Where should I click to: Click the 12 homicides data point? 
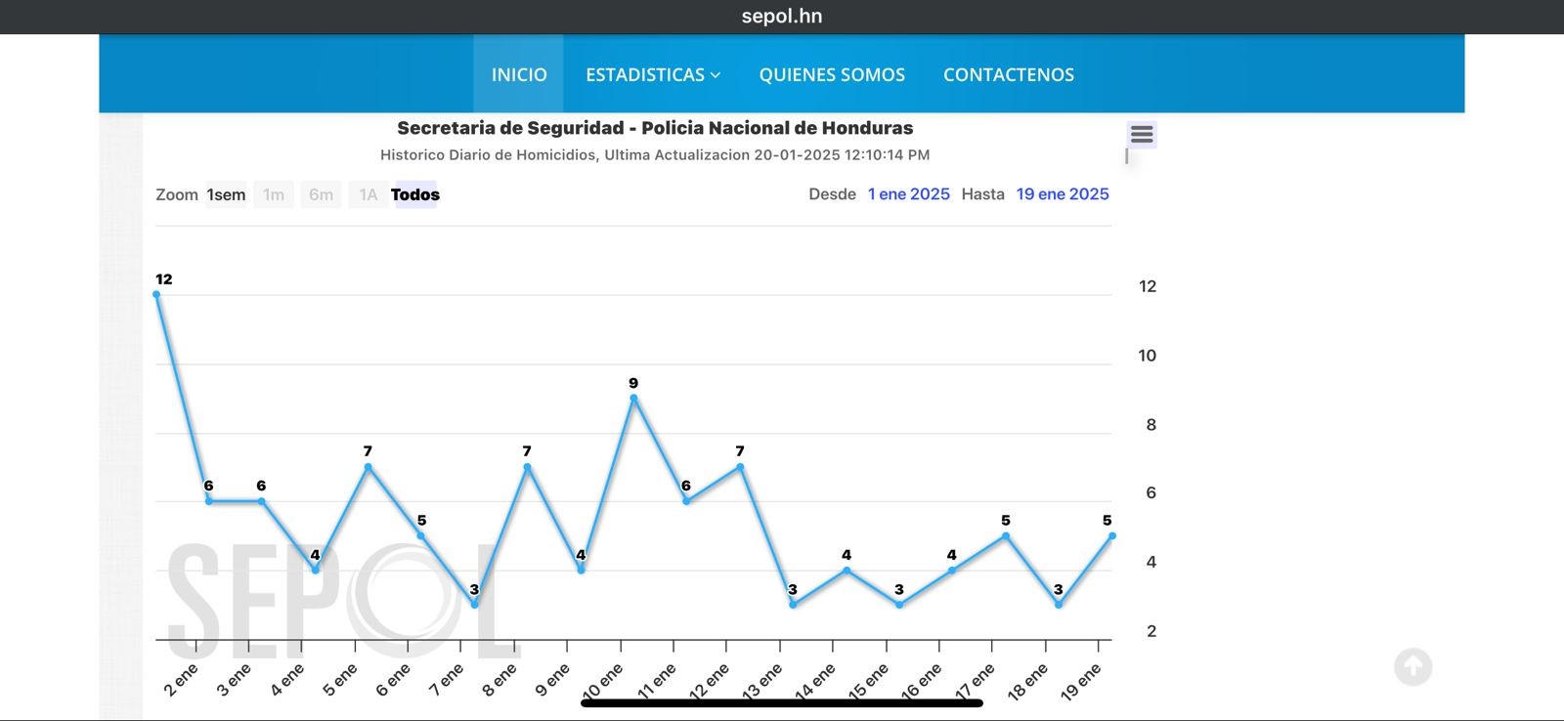156,294
